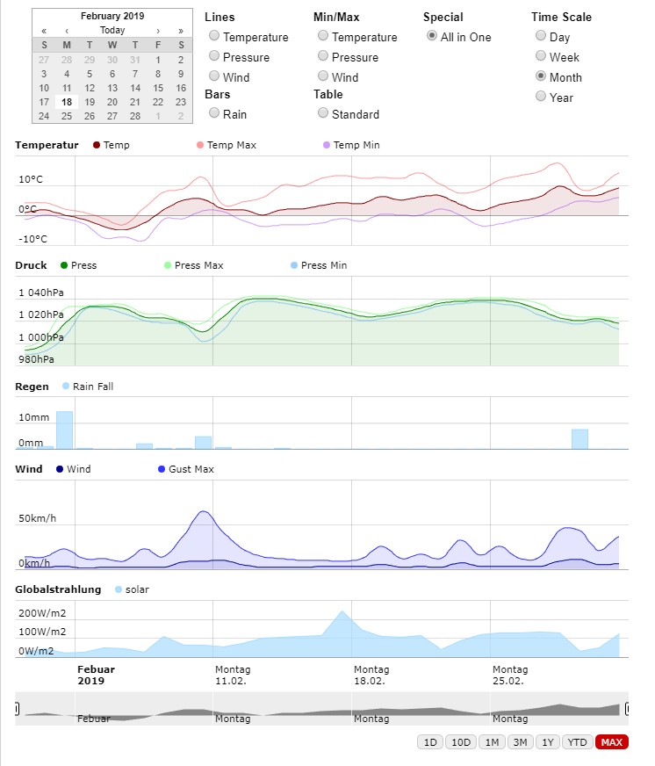Viewport: 655px width, 766px height.
Task: Zoom chart to 1D range
Action: click(430, 742)
